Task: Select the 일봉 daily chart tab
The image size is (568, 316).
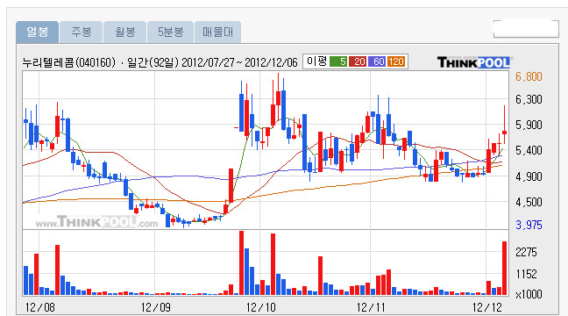Action: point(38,32)
